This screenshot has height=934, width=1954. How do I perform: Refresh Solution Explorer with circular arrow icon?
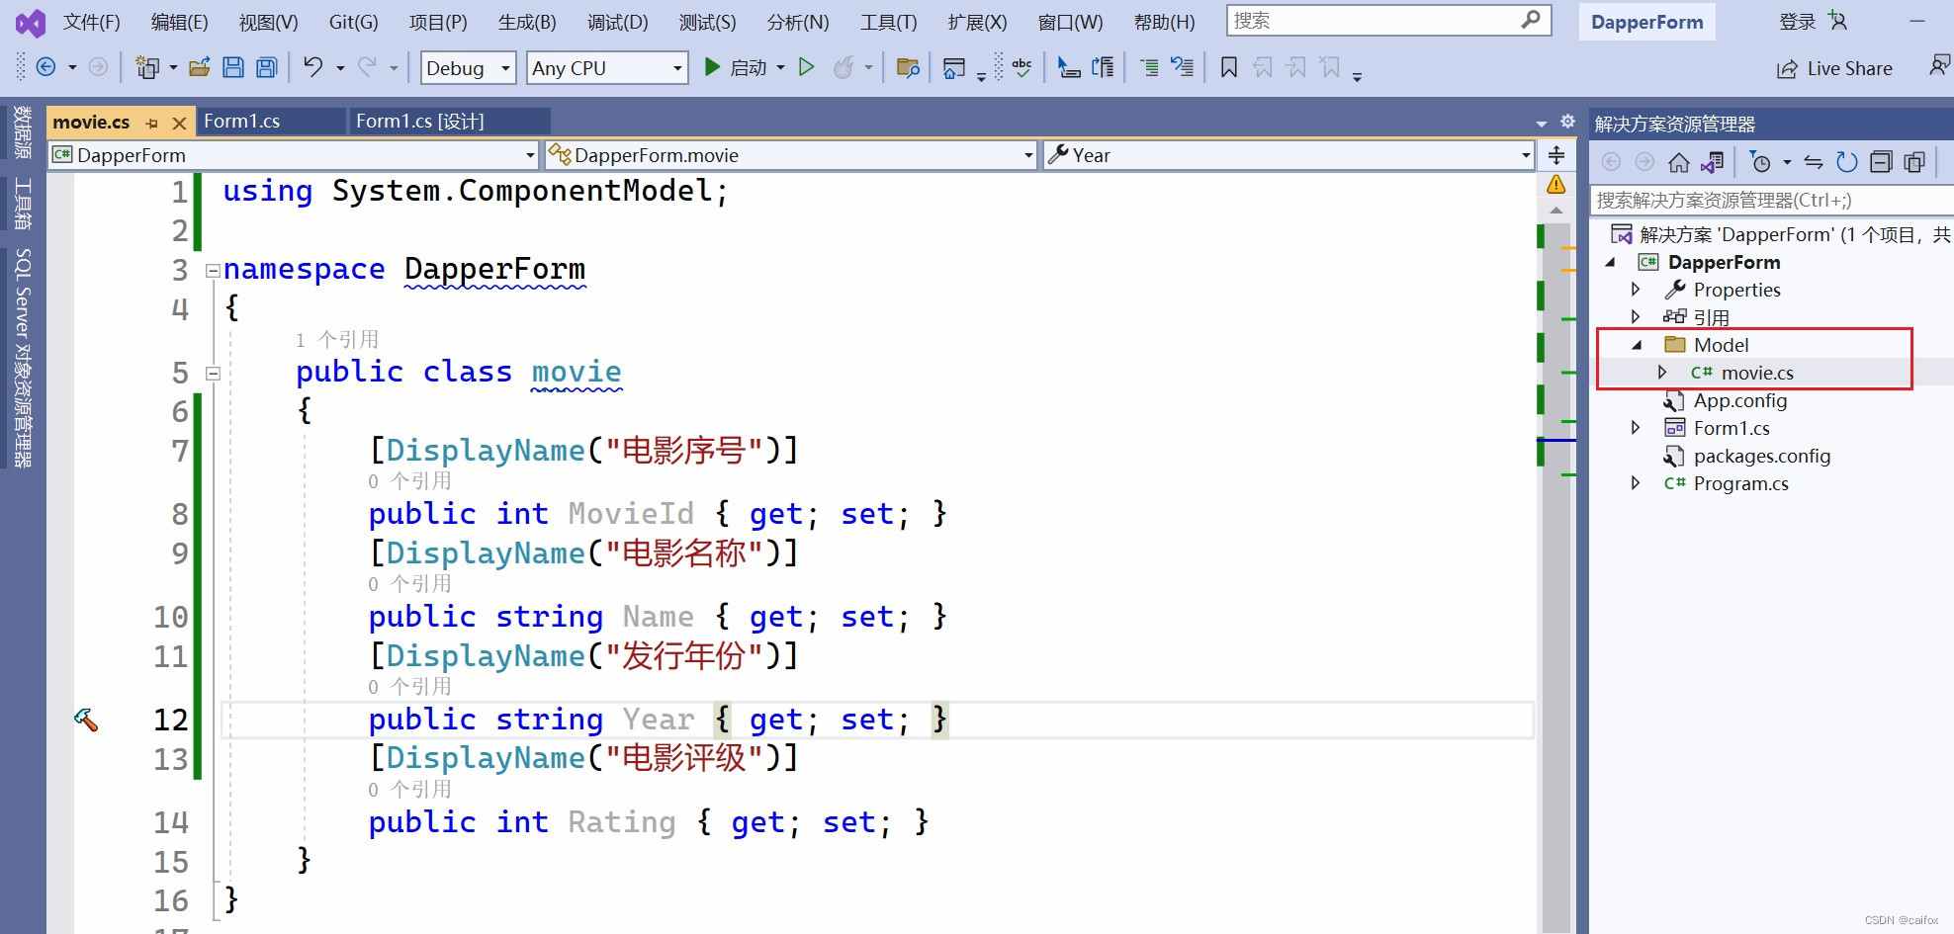coord(1846,162)
